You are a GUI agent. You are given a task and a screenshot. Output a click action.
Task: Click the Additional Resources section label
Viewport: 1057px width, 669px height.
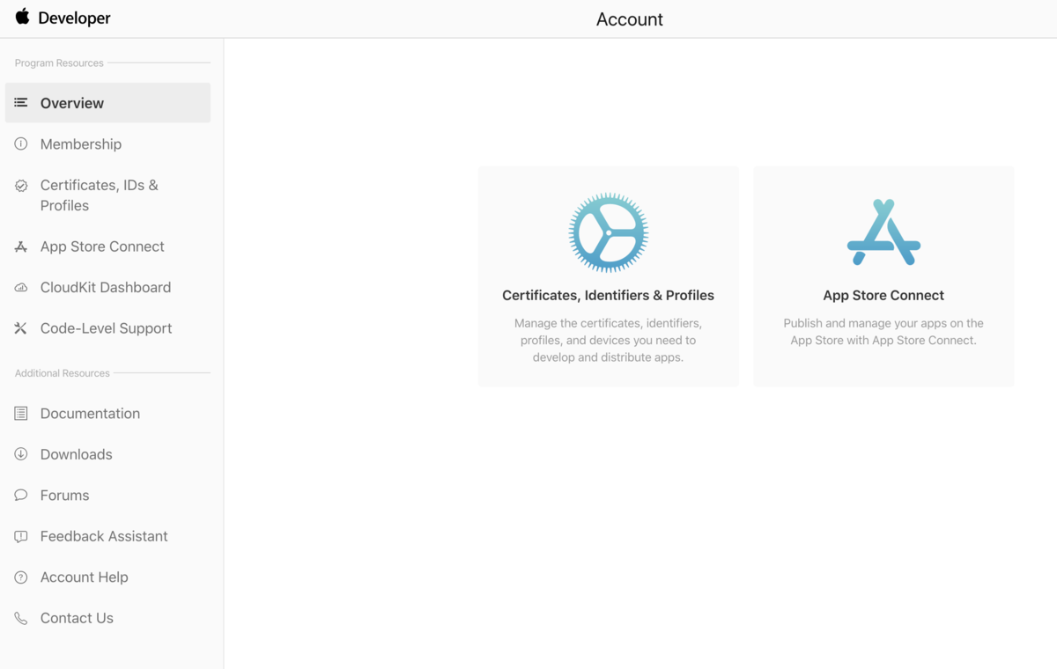pyautogui.click(x=63, y=373)
